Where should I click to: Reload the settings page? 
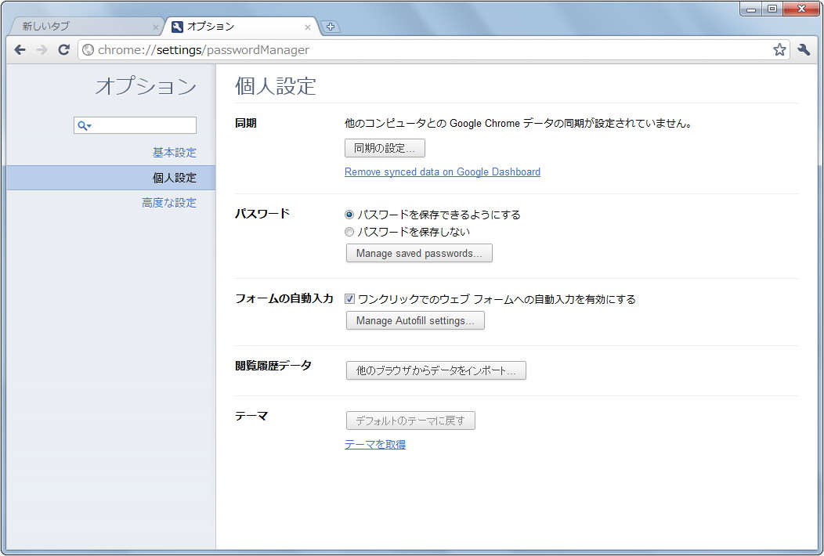64,49
